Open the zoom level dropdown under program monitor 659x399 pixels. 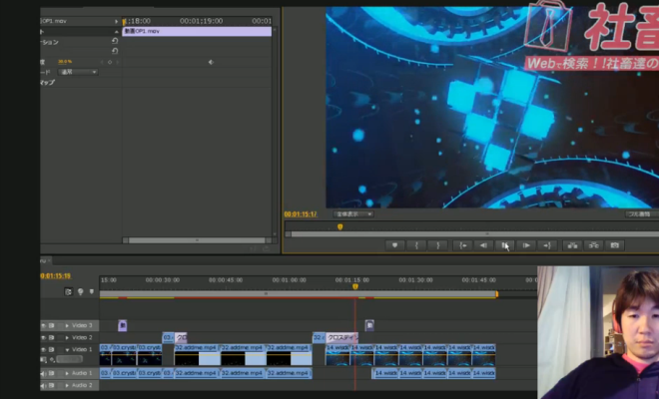353,213
